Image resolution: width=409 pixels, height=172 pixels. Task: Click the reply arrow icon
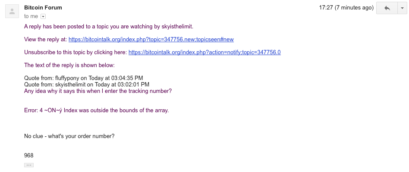387,8
